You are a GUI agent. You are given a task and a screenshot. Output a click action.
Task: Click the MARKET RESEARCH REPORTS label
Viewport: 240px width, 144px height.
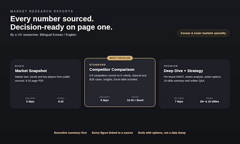tap(42, 11)
